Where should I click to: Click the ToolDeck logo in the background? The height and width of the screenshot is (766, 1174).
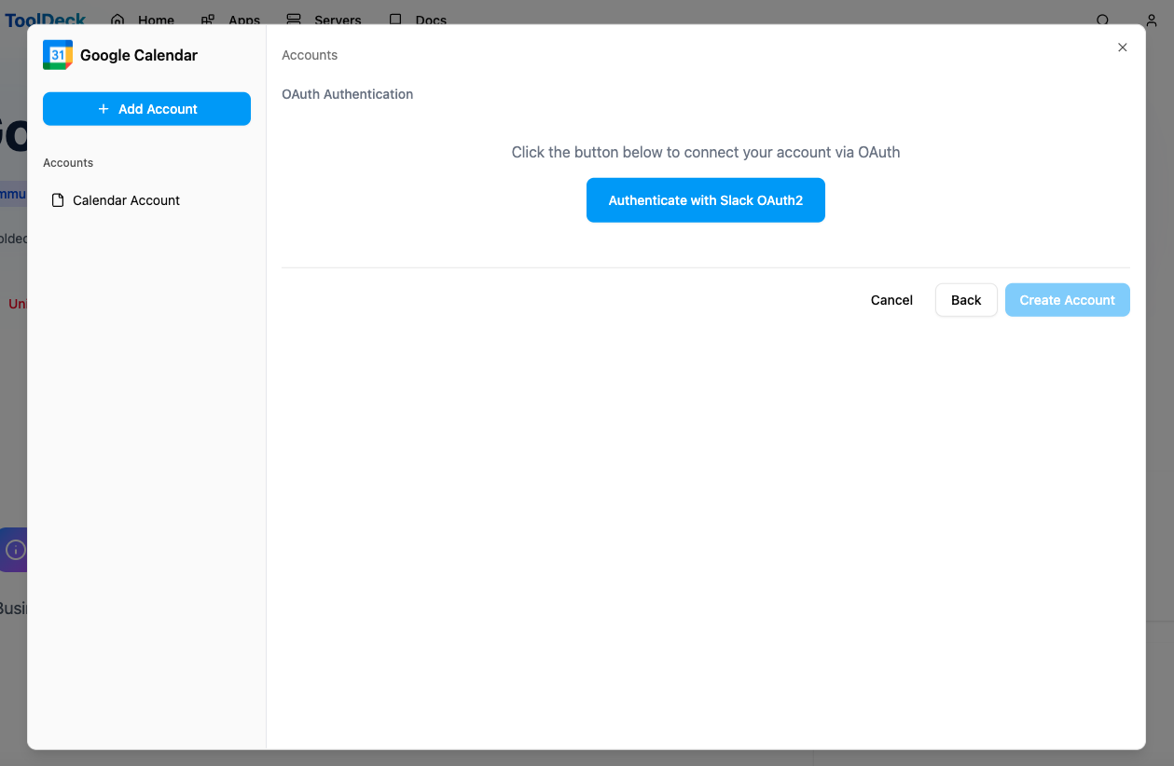(x=46, y=18)
